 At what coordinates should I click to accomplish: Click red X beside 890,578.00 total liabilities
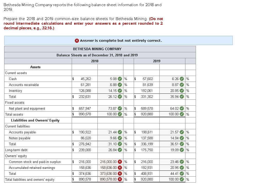(x=120, y=179)
